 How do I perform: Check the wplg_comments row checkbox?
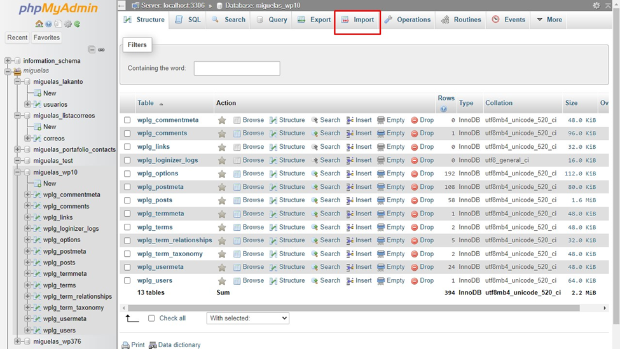[x=127, y=133]
